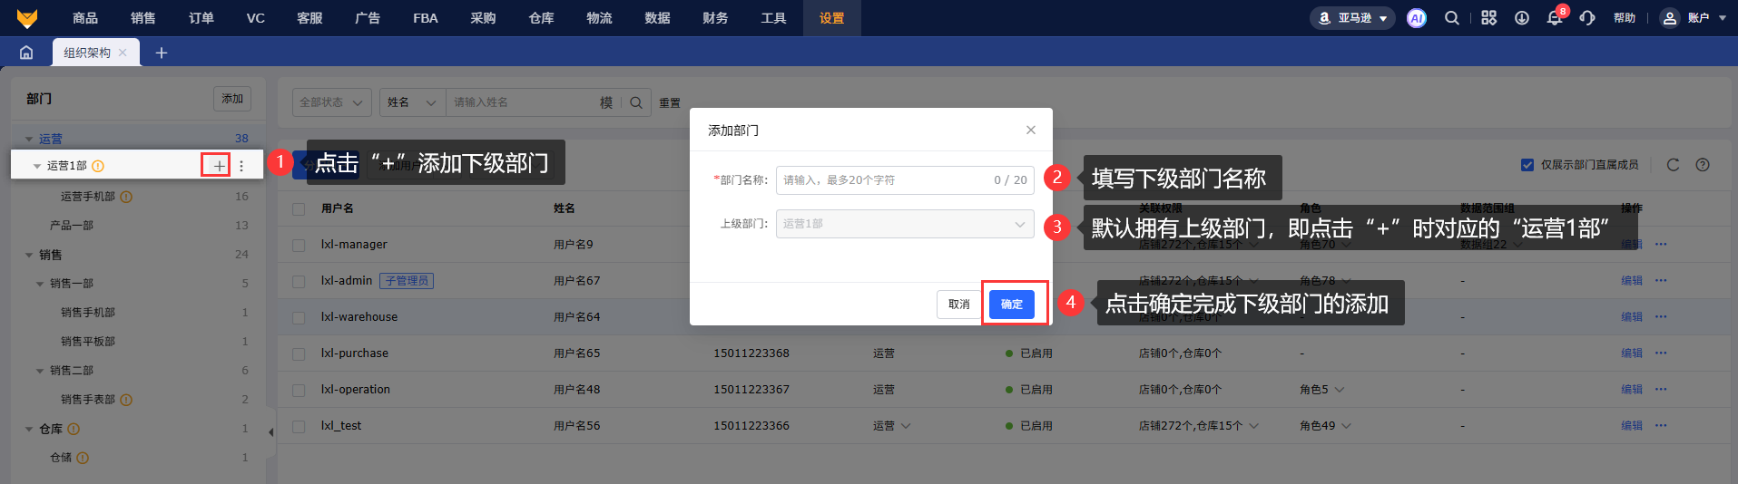Click the warning icon next to 运营手机部

pos(126,197)
